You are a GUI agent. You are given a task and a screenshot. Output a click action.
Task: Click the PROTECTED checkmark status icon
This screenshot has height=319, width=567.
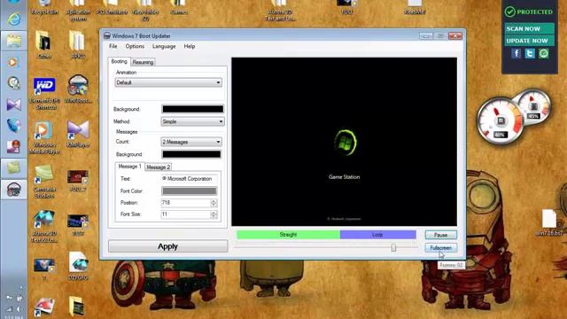click(x=510, y=12)
